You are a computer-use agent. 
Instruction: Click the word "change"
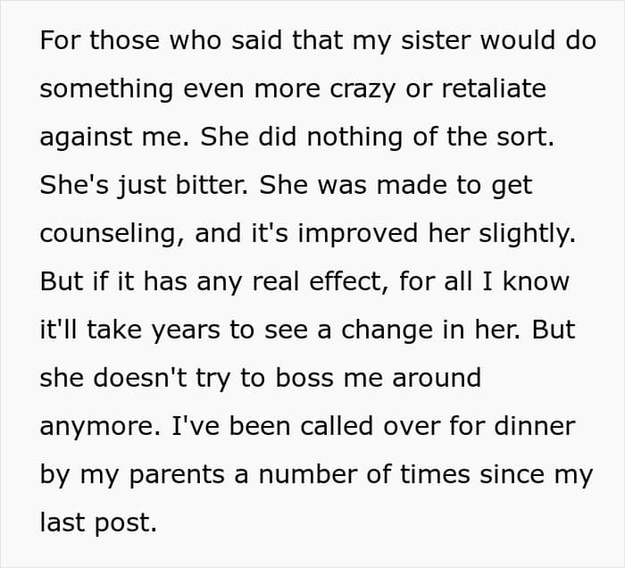tap(396, 330)
